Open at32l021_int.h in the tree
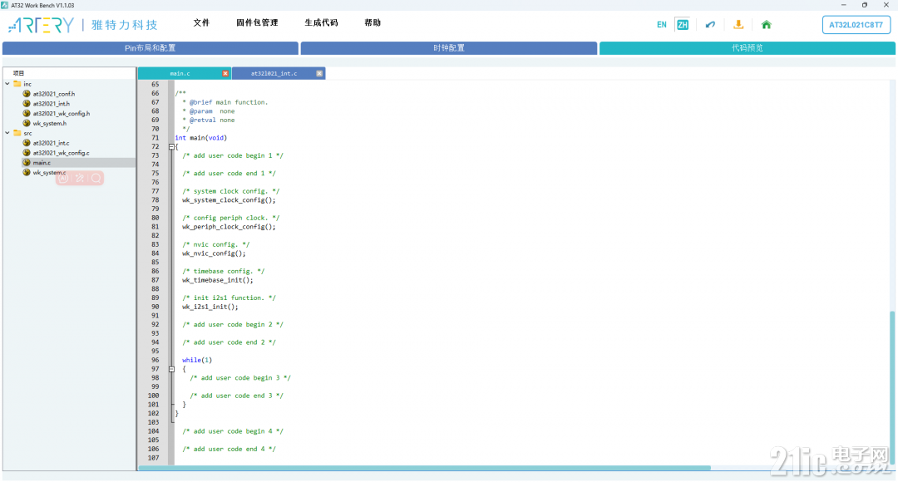 tap(51, 104)
